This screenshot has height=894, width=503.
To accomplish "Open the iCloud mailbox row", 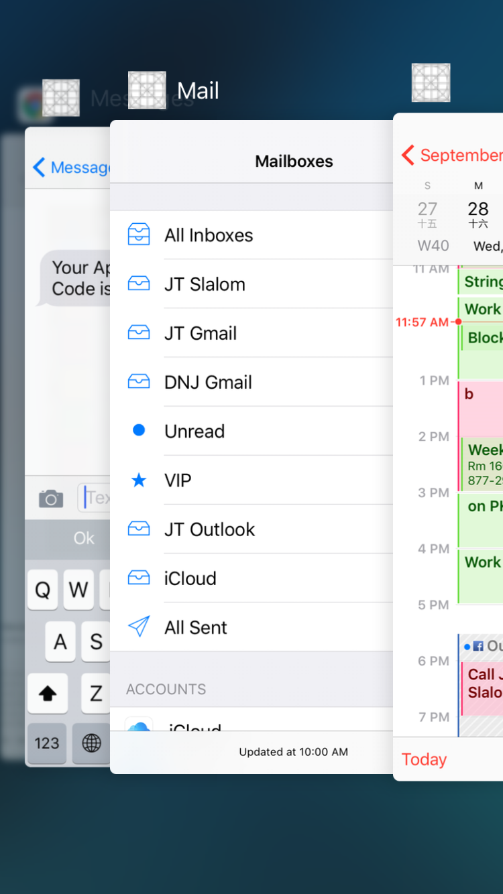I will (251, 578).
